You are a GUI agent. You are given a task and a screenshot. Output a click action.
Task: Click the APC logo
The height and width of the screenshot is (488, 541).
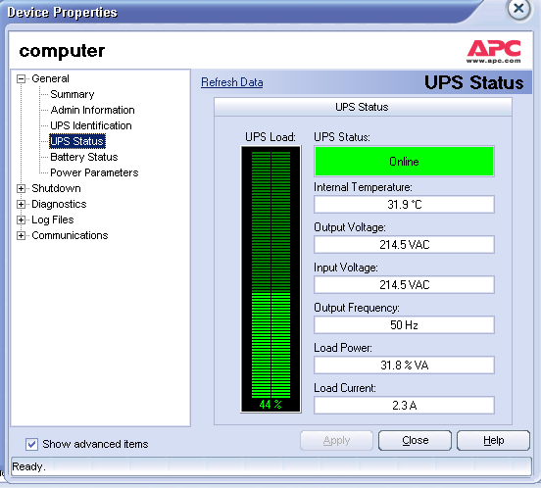[x=494, y=51]
